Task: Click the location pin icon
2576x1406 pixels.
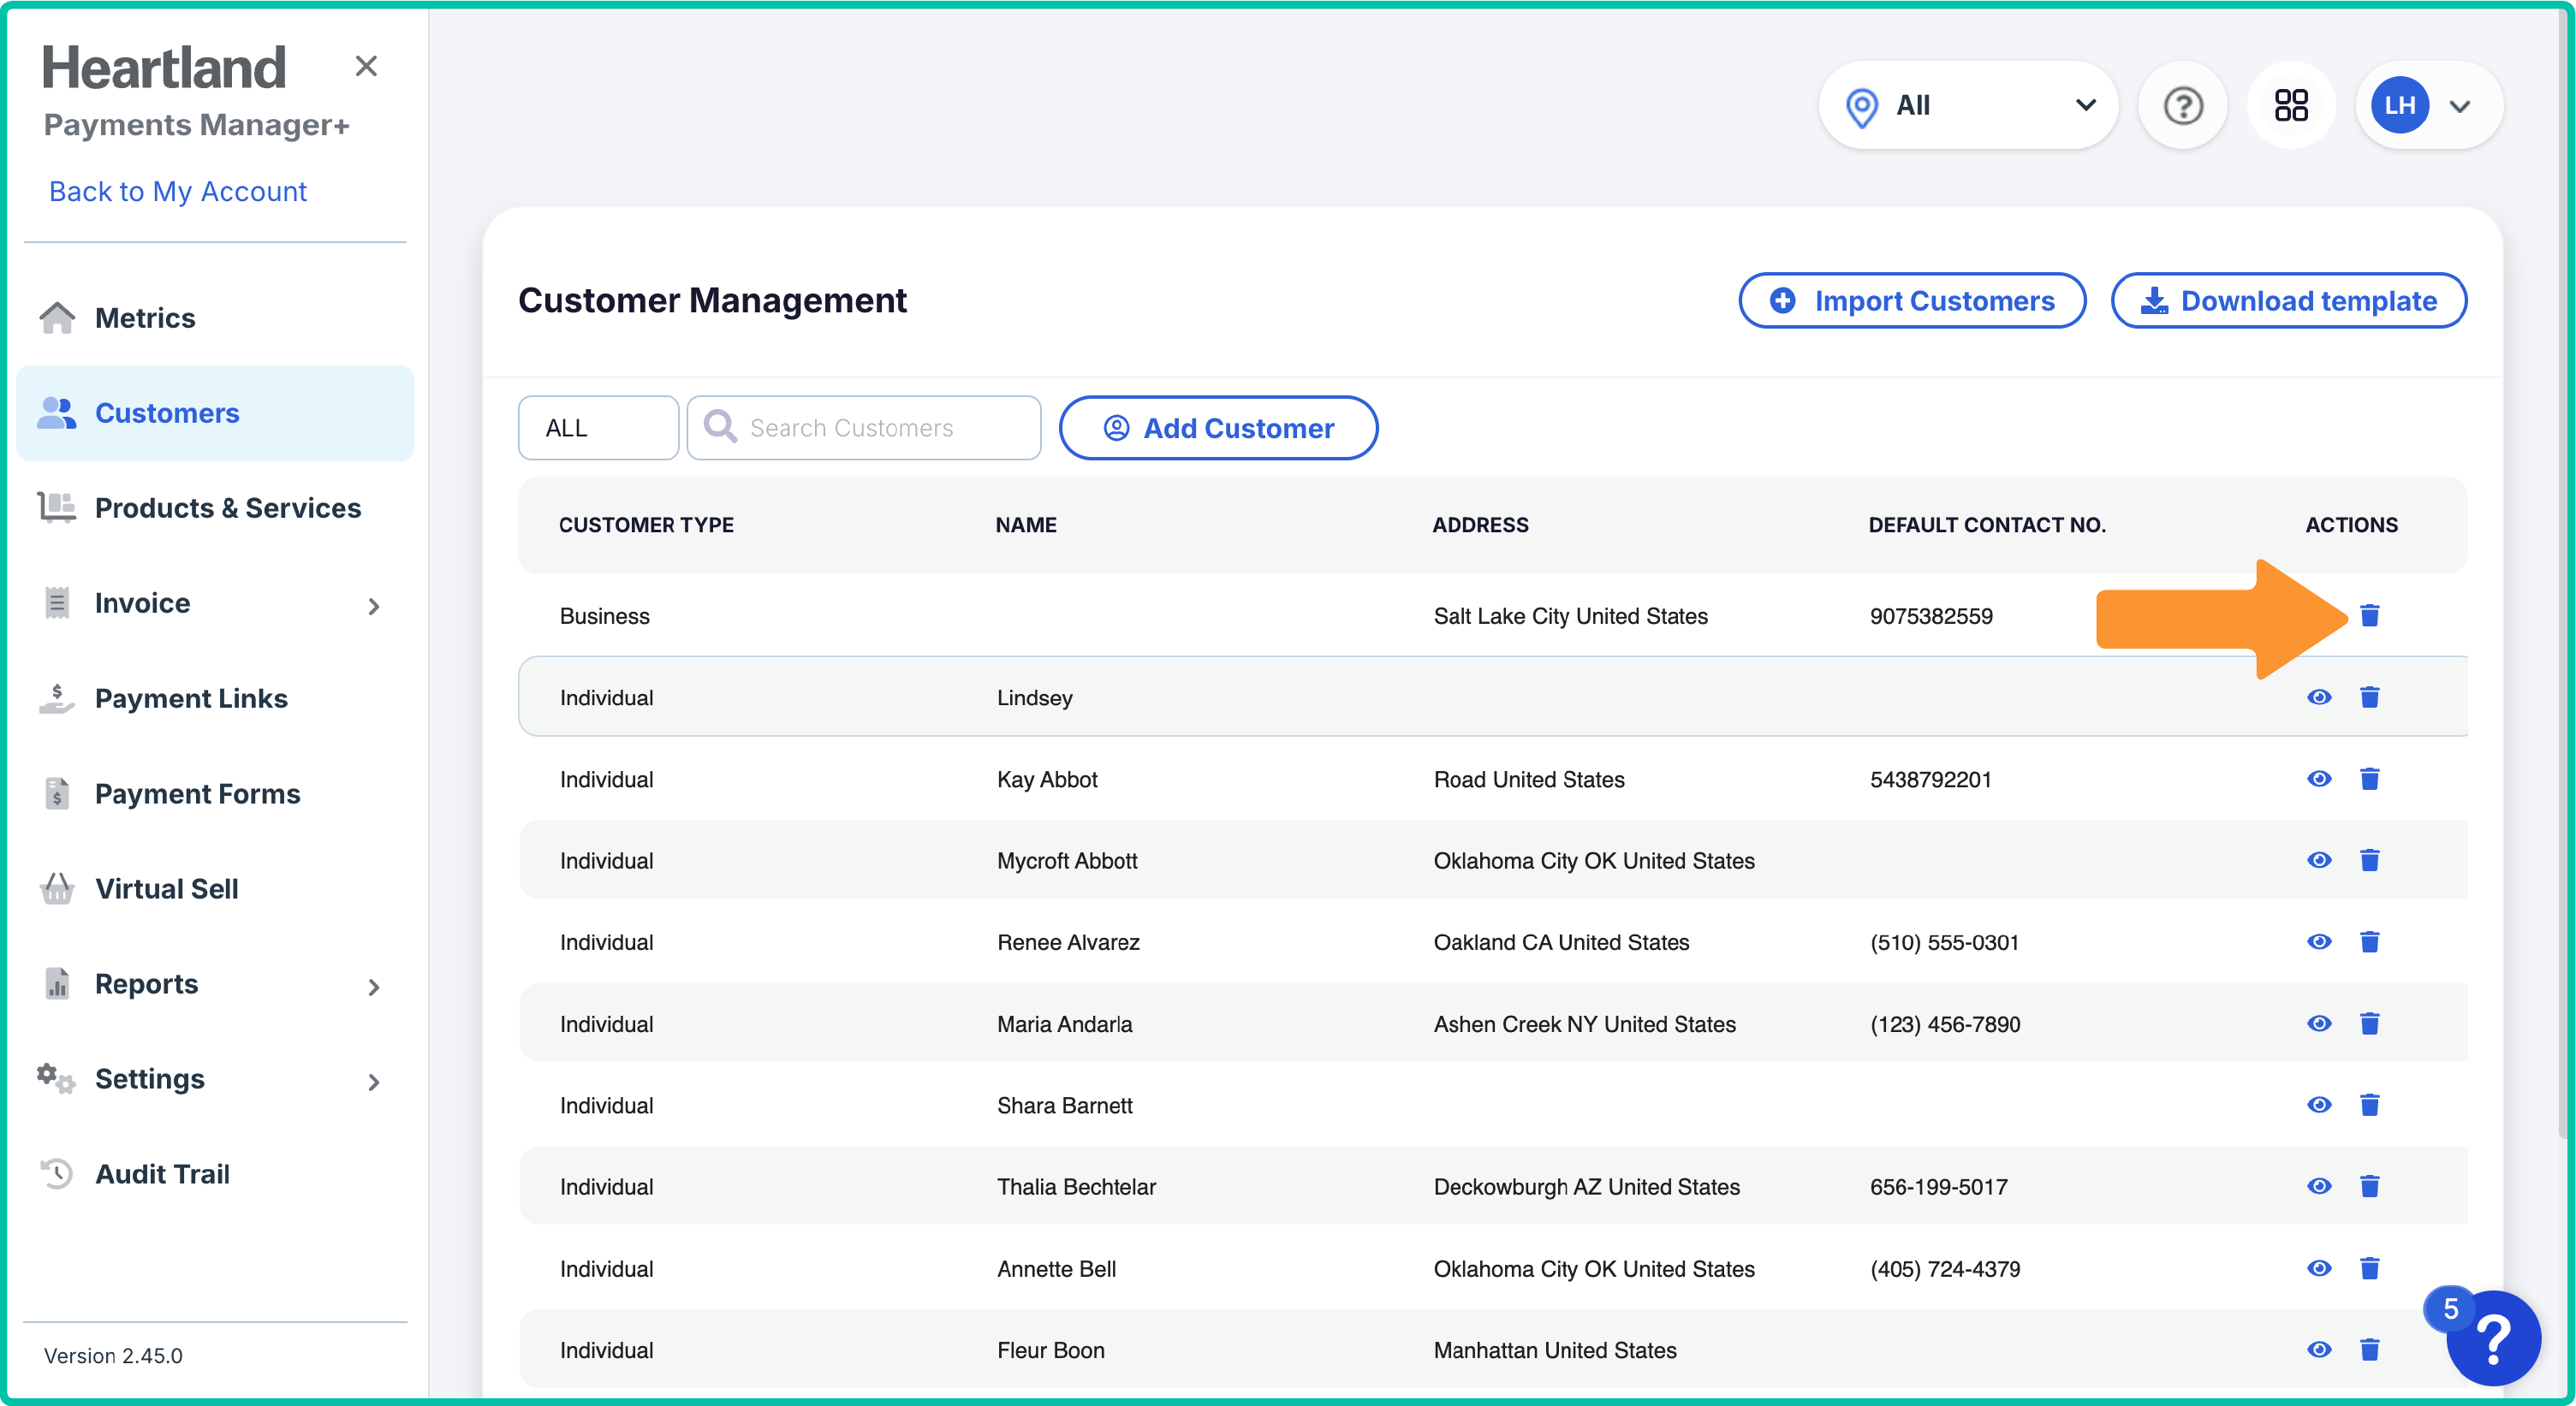Action: (1861, 107)
